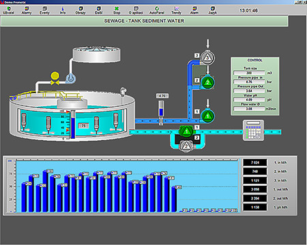307x245 pixels.
Task: Click the tank level value box 75
Action: pos(84,126)
